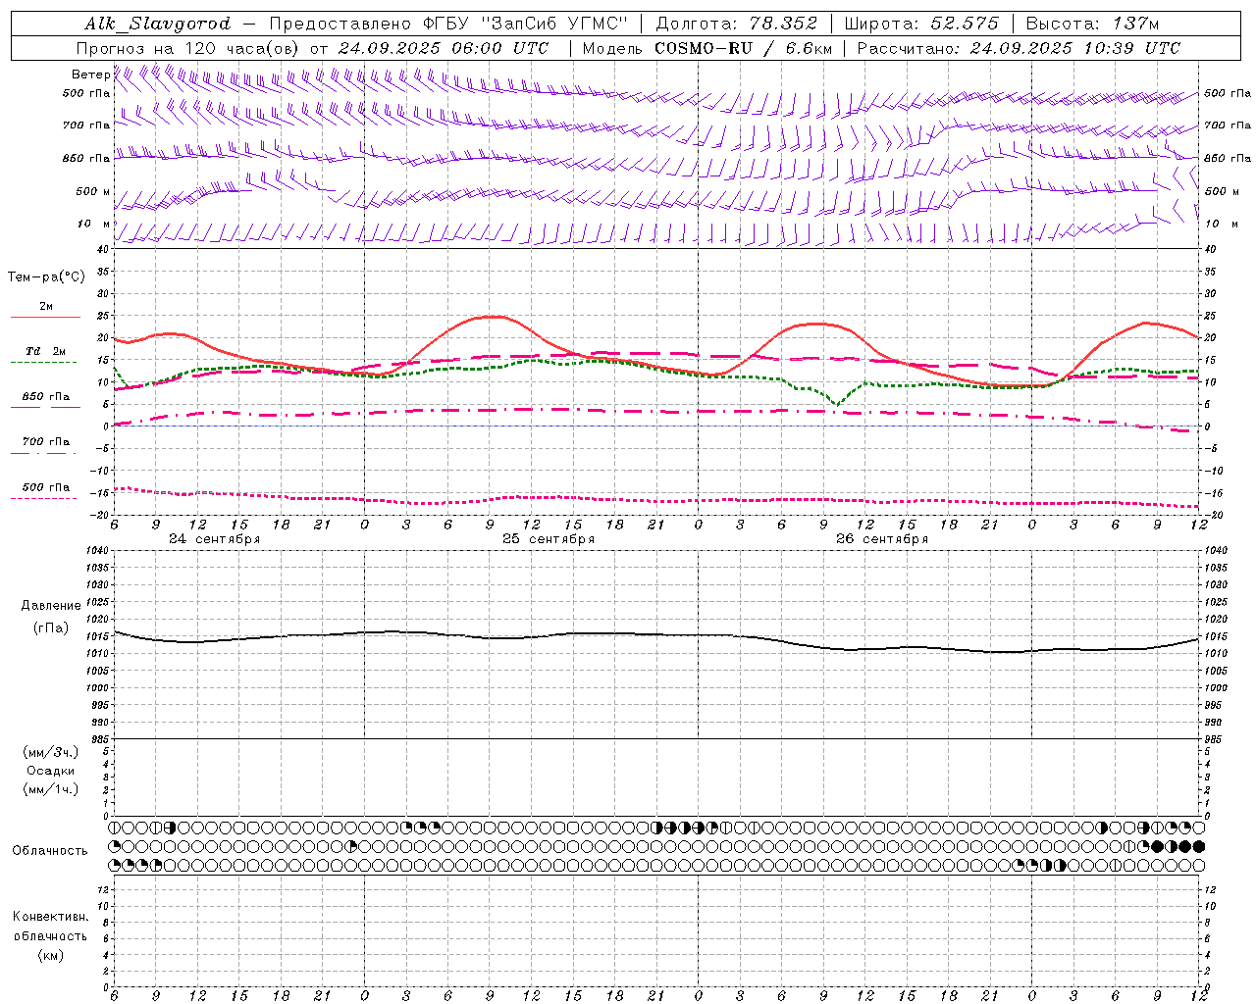The height and width of the screenshot is (1004, 1256).
Task: Click the Давление pressure chart title
Action: coord(51,606)
